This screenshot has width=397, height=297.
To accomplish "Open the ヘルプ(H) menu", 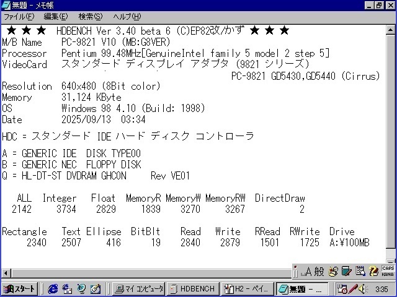I will pos(127,17).
